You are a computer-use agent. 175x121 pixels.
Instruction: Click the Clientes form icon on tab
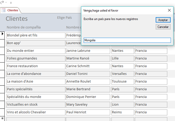4,10
